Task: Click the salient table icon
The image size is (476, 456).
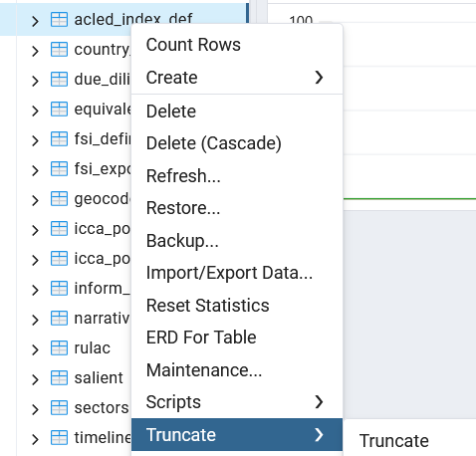Action: click(x=59, y=378)
